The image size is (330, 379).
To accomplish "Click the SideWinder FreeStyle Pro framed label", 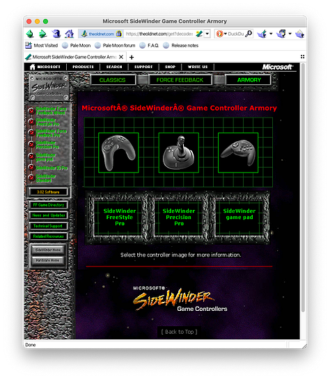I will (x=120, y=217).
